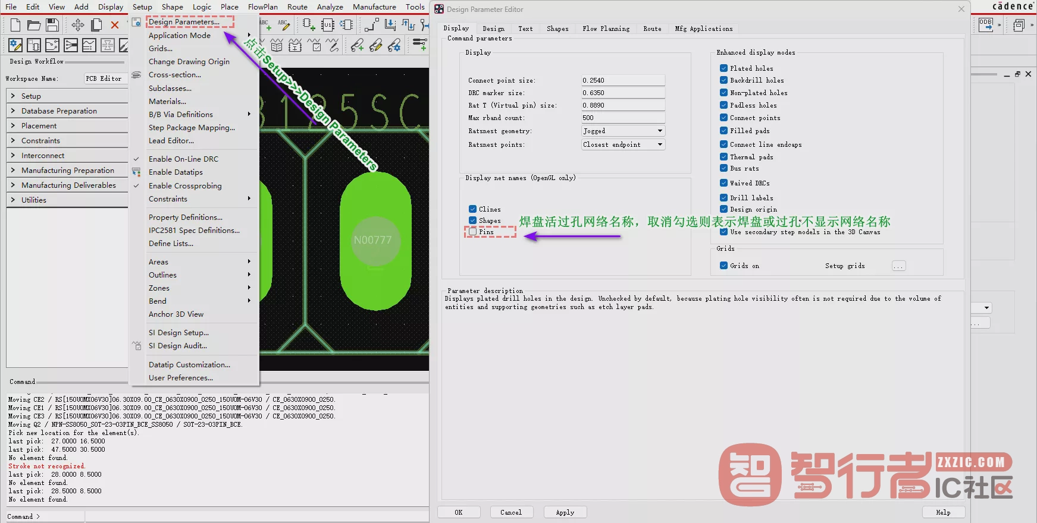The image size is (1037, 523).
Task: Click the gear-and-pencil setup mode icon
Action: (15, 45)
